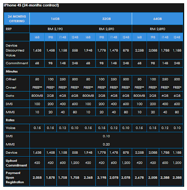Select the 'Voice' row label
The width and height of the screenshot is (187, 190).
pos(10,128)
